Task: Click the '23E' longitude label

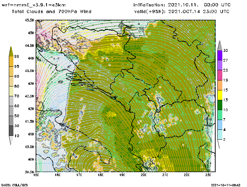Action: (x=208, y=175)
